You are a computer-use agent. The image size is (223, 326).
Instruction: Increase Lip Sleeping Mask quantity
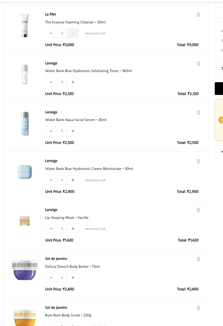tap(73, 229)
